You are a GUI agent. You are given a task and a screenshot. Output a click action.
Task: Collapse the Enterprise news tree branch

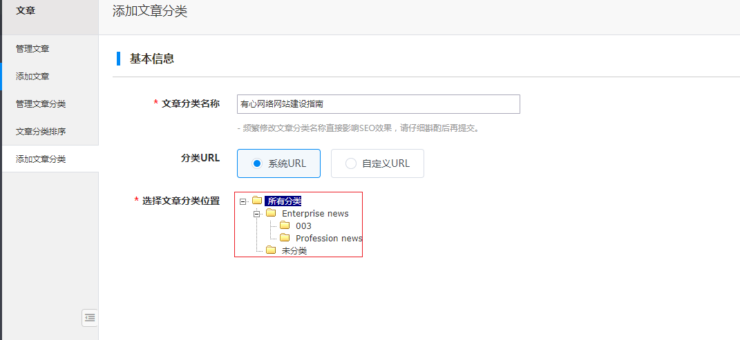coord(256,214)
